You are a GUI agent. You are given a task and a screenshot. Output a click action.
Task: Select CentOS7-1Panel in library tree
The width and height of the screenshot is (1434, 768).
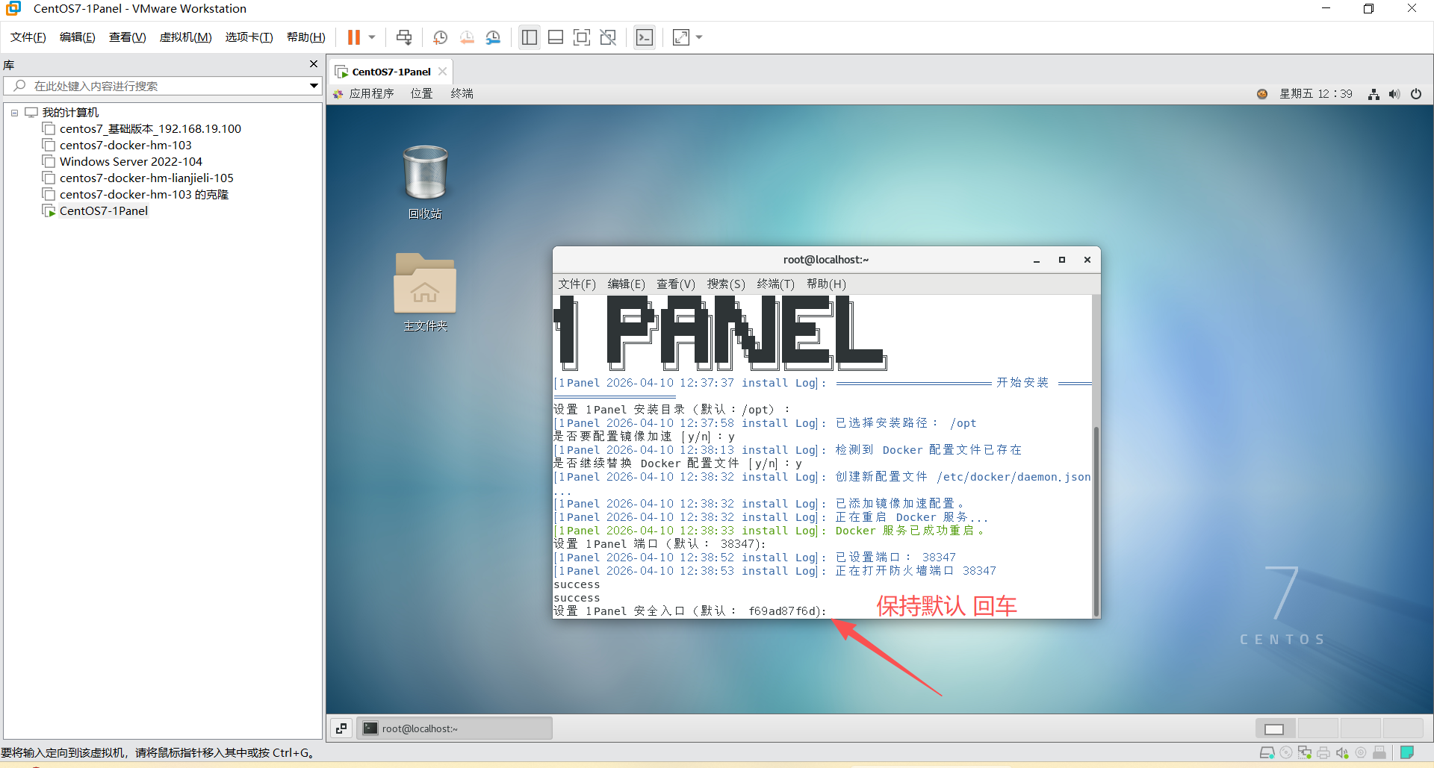104,211
